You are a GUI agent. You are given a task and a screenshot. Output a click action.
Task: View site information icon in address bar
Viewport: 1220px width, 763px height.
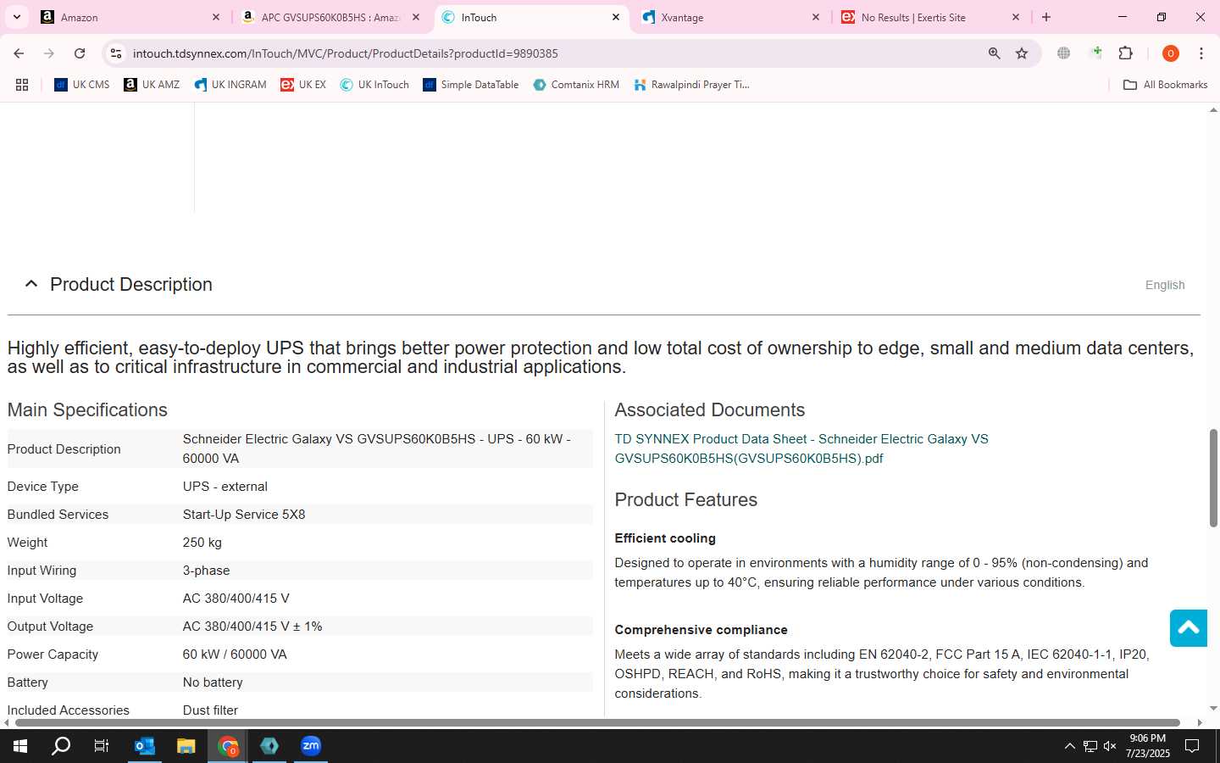click(116, 53)
